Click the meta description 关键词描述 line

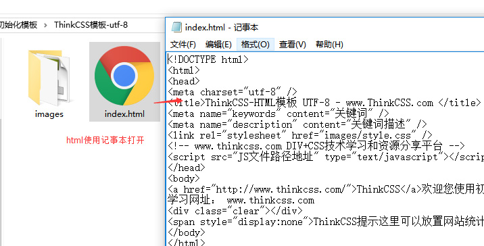coord(297,124)
